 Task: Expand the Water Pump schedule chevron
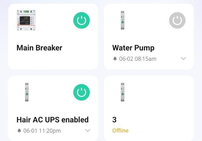(183, 58)
